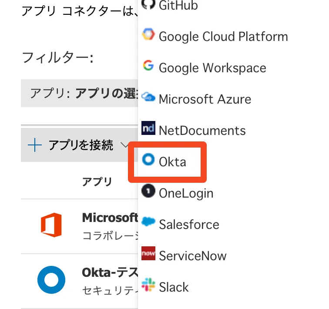Screen dimensions: 329x309
Task: Select Salesforce in the dropdown list
Action: tap(189, 225)
